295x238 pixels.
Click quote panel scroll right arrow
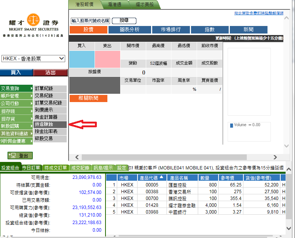pos(275,157)
